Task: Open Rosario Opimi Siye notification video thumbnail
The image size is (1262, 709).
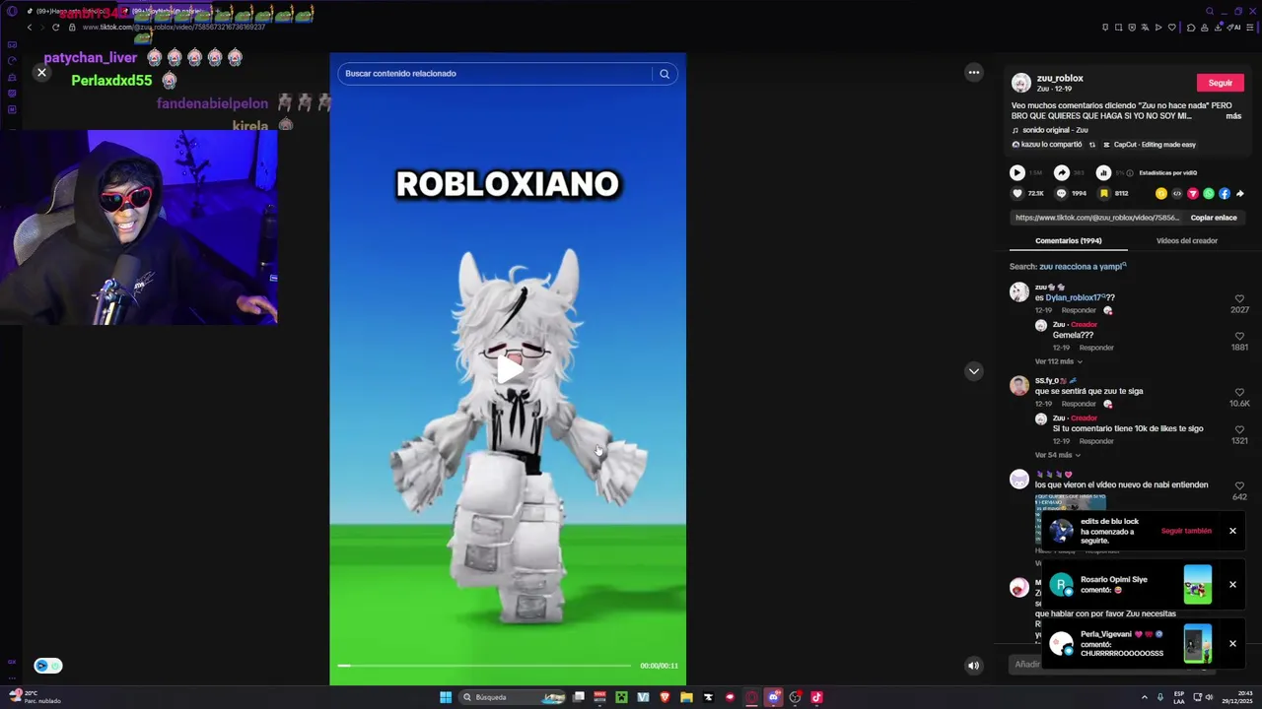Action: click(x=1198, y=583)
